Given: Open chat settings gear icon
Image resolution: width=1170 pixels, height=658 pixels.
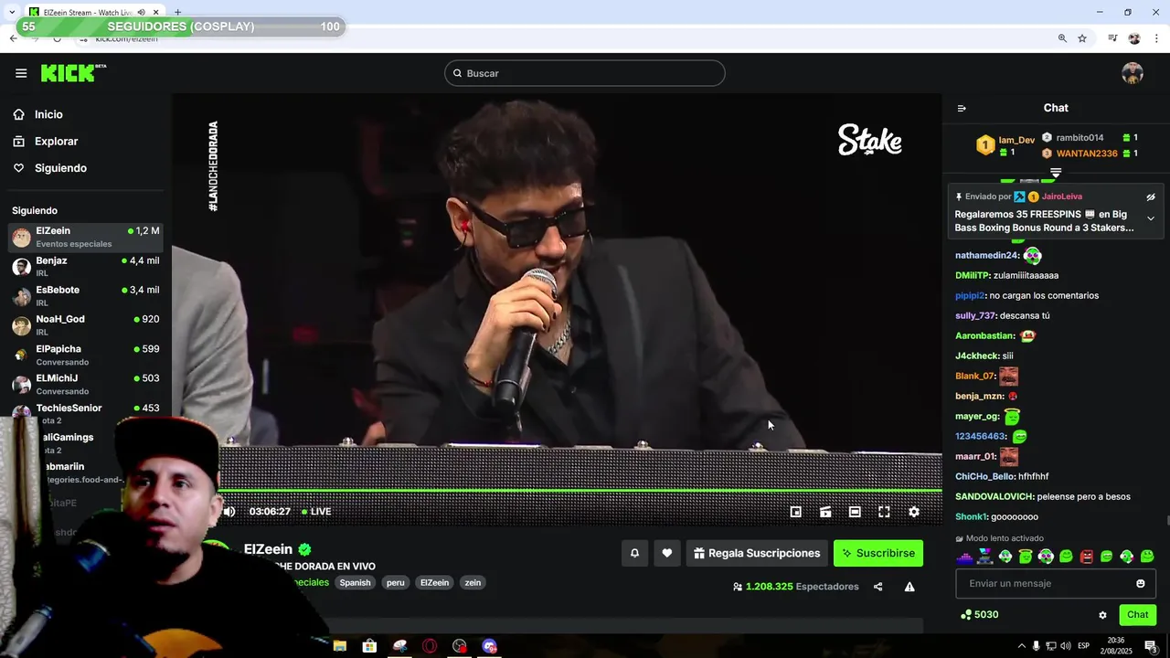Looking at the screenshot, I should coord(1102,615).
